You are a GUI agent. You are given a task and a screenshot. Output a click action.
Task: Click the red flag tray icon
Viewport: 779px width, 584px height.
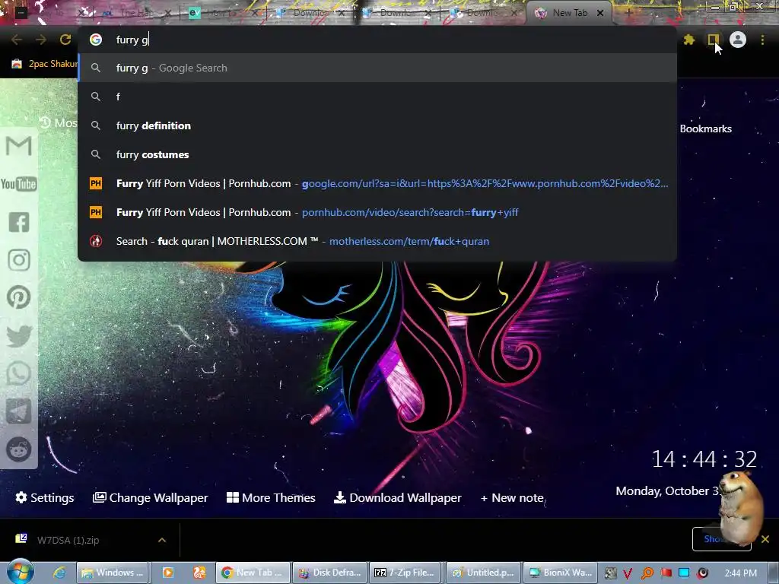pos(666,573)
